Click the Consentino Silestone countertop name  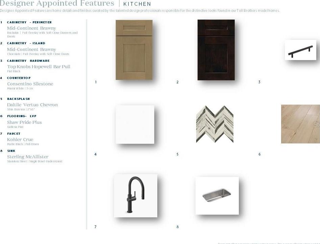pos(30,84)
